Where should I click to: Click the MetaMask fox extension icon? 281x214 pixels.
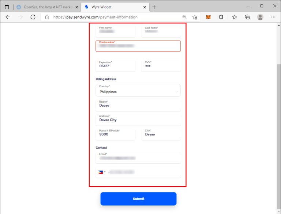coord(208,17)
